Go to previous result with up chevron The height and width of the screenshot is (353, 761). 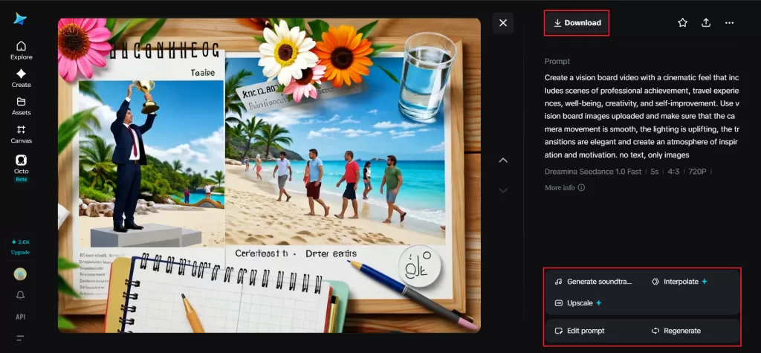(503, 161)
